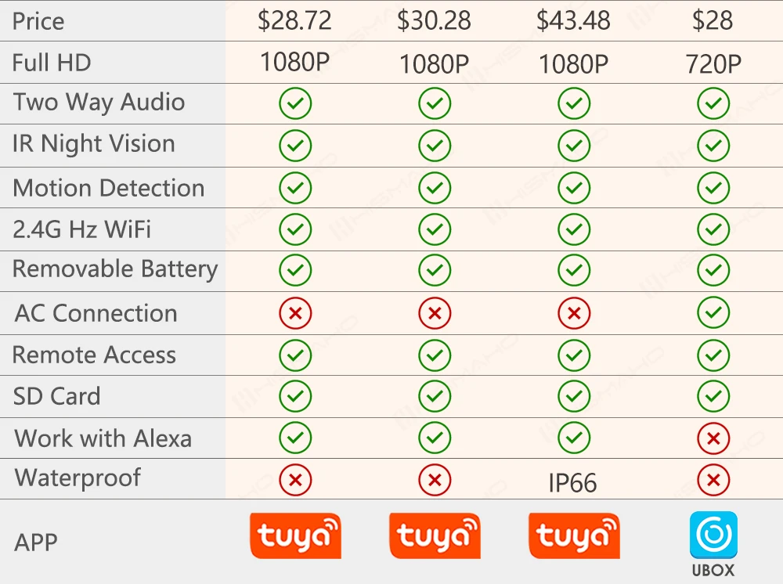Click the Work with Alexa label
Image resolution: width=783 pixels, height=584 pixels.
coord(103,438)
